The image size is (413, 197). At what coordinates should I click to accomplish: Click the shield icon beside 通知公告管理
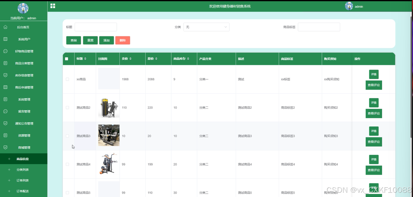coord(5,123)
